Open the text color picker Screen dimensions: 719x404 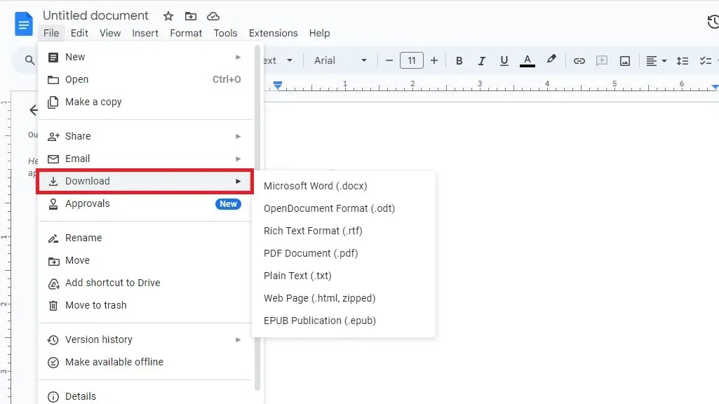pos(527,60)
